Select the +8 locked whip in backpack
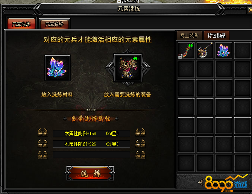The width and height of the screenshot is (252, 194). click(x=186, y=50)
